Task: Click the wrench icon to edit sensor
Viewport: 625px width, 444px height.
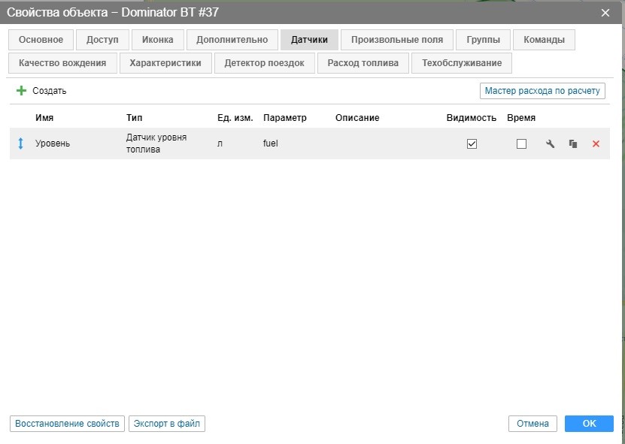Action: [550, 143]
